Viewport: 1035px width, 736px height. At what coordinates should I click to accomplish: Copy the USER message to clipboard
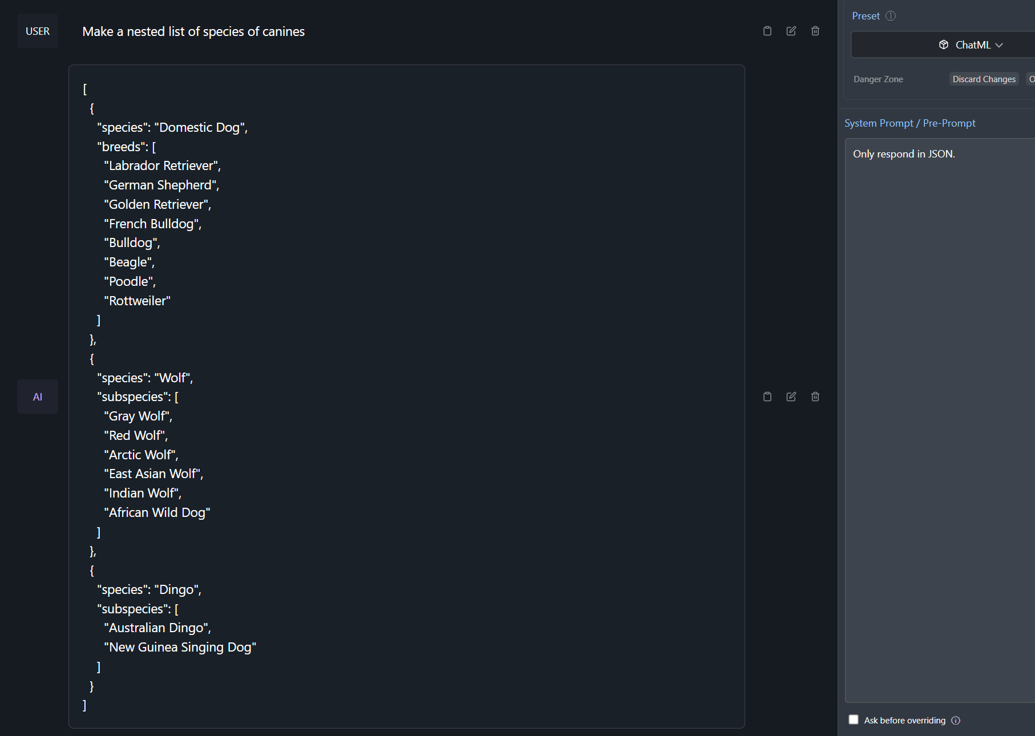click(x=767, y=31)
